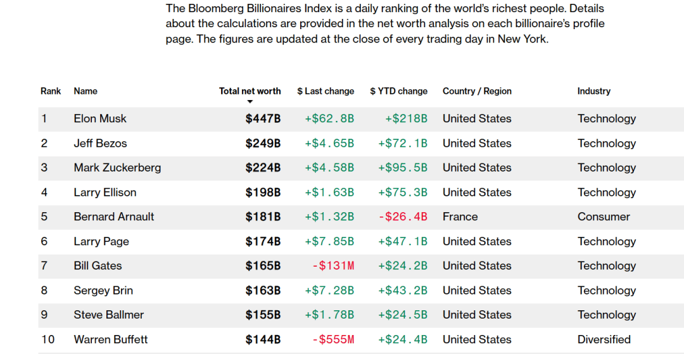Image resolution: width=684 pixels, height=354 pixels.
Task: Sort table by $ Last change header
Action: click(x=326, y=91)
